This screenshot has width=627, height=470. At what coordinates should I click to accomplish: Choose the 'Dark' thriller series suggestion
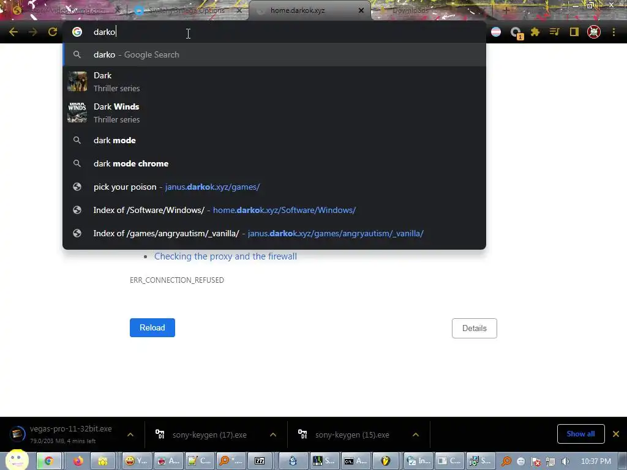click(x=274, y=81)
